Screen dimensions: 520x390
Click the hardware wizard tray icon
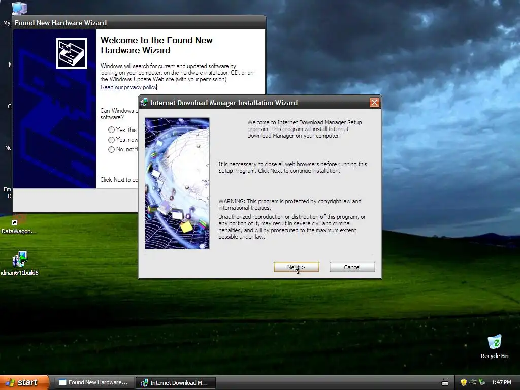[x=482, y=382]
